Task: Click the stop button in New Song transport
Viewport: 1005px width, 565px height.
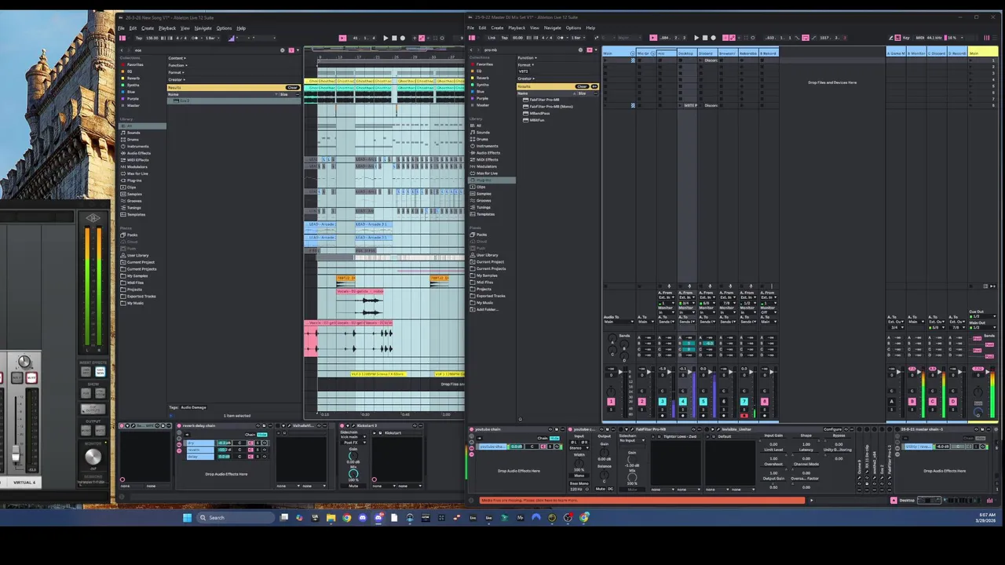Action: point(394,38)
